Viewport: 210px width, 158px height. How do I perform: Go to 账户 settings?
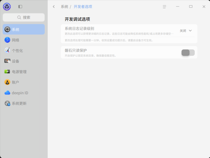24,82
